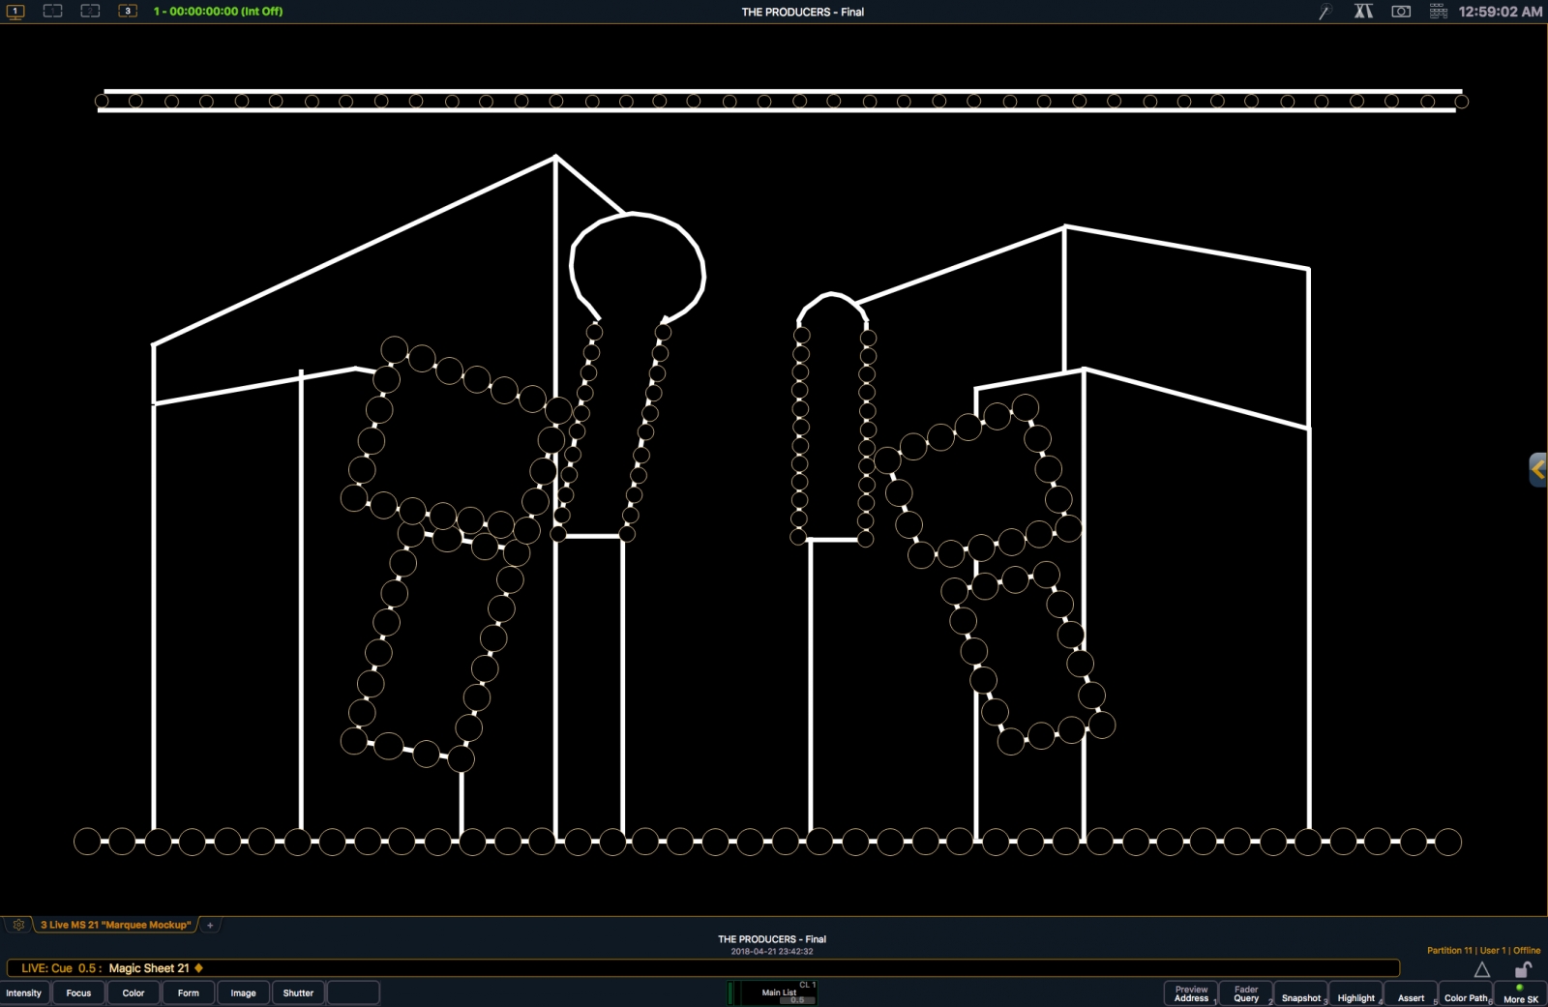This screenshot has width=1548, height=1007.
Task: Open the Intensity parameter category
Action: (x=24, y=993)
